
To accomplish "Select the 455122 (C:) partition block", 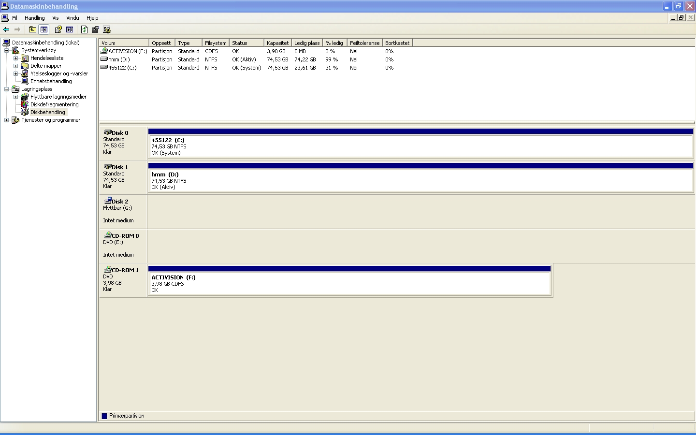I will tap(420, 143).
